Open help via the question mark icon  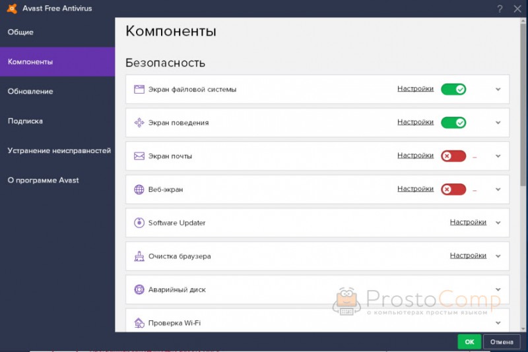[x=500, y=9]
